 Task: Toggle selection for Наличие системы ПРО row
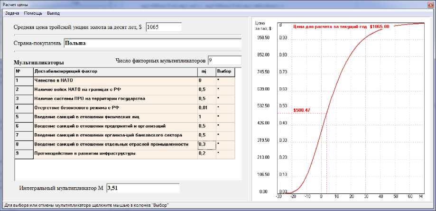click(x=225, y=99)
